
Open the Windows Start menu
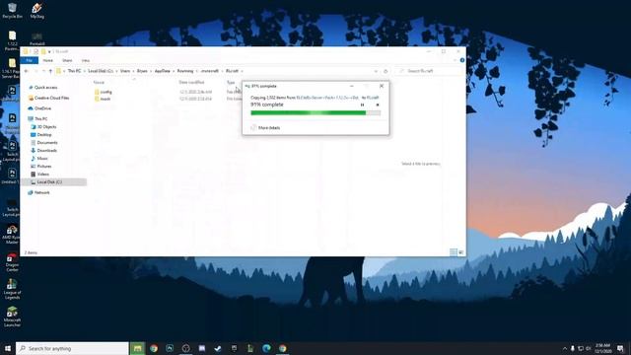tap(8, 348)
